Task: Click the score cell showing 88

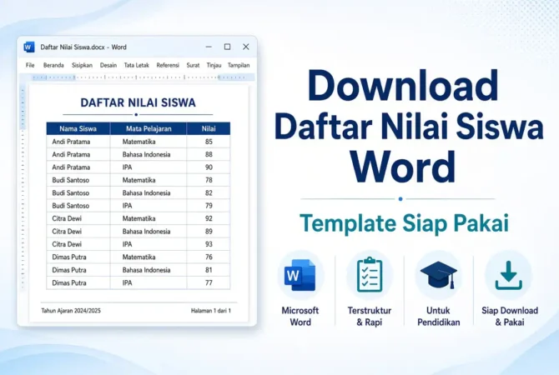Action: (x=209, y=154)
